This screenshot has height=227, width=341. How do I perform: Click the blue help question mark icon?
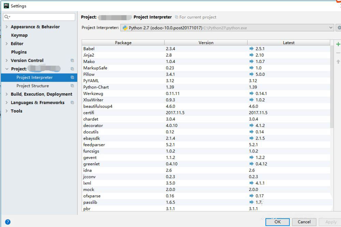point(8,222)
